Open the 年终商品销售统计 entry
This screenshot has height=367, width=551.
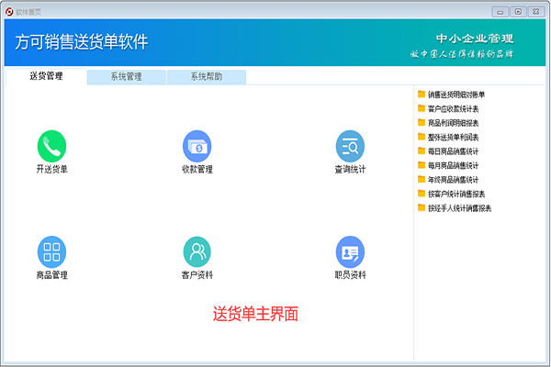[453, 180]
